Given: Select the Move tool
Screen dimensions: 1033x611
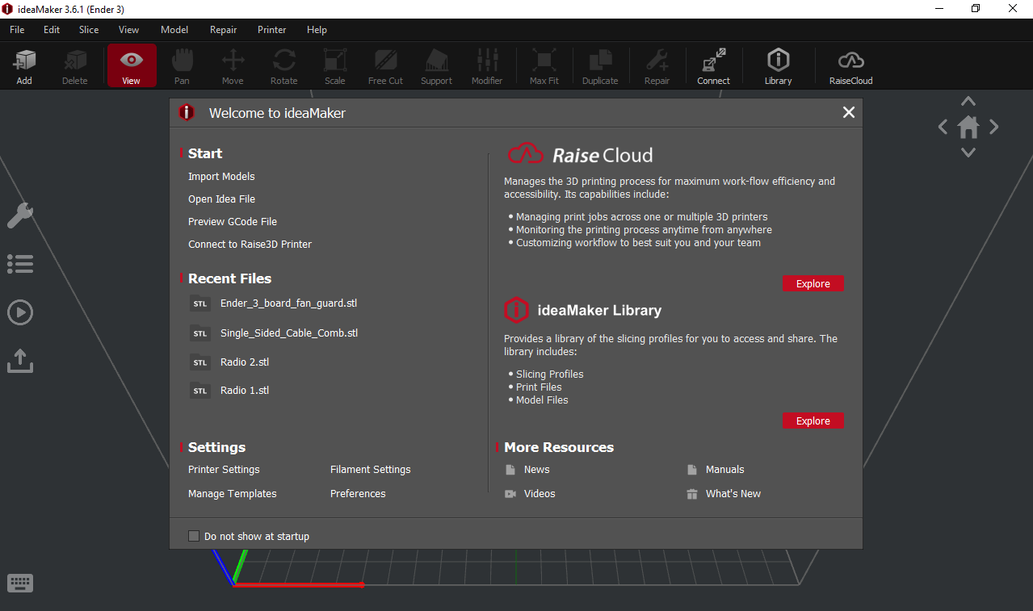Looking at the screenshot, I should point(233,66).
